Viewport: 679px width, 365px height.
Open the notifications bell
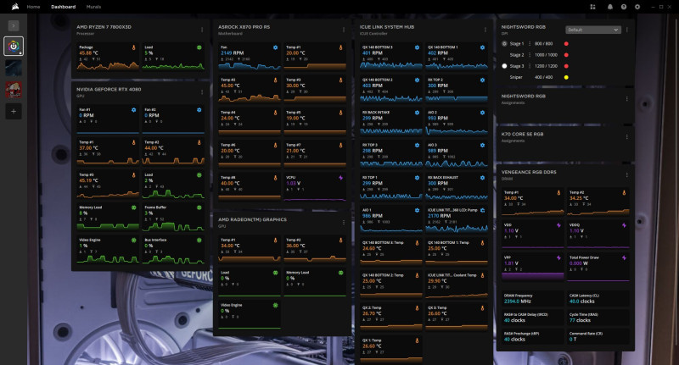point(610,7)
